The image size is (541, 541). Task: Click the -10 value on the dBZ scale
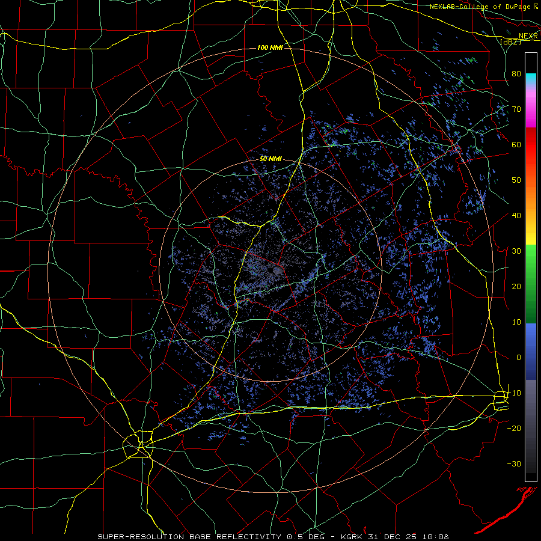(514, 393)
